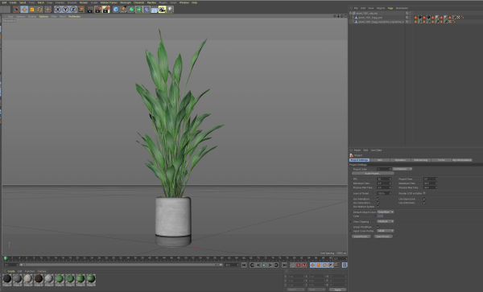
Task: Play the animation forwards
Action: [x=264, y=265]
